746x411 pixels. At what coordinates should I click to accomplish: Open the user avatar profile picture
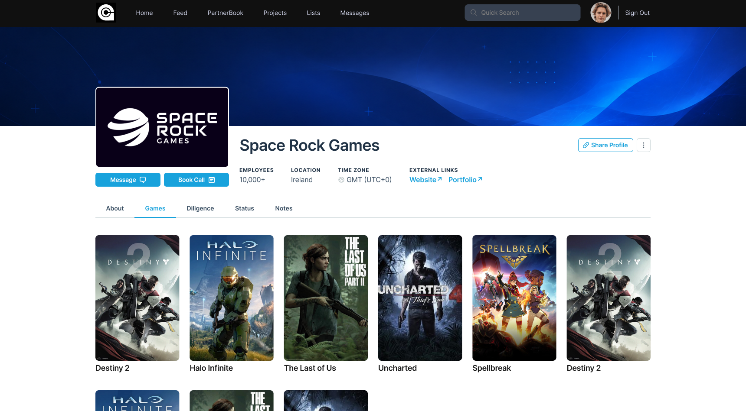601,13
